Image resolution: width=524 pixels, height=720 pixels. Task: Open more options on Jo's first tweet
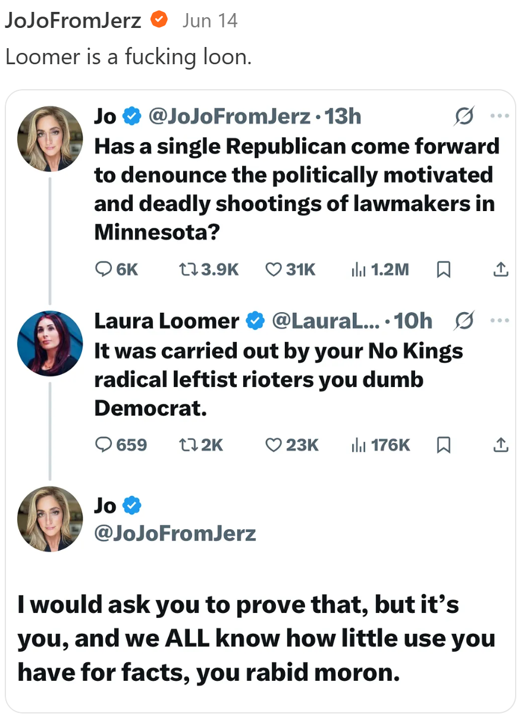point(500,116)
